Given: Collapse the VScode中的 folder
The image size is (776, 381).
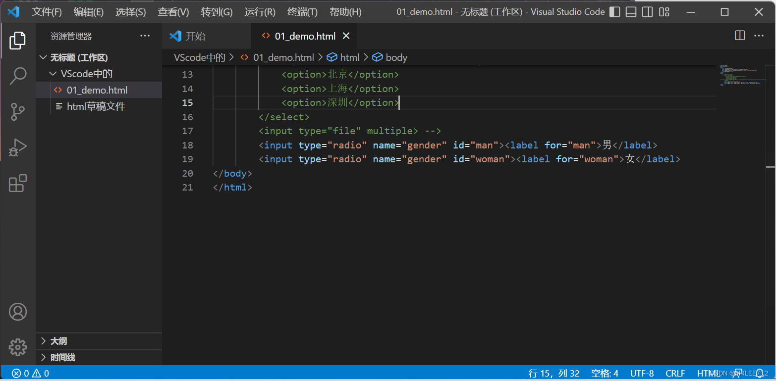Looking at the screenshot, I should tap(99, 74).
